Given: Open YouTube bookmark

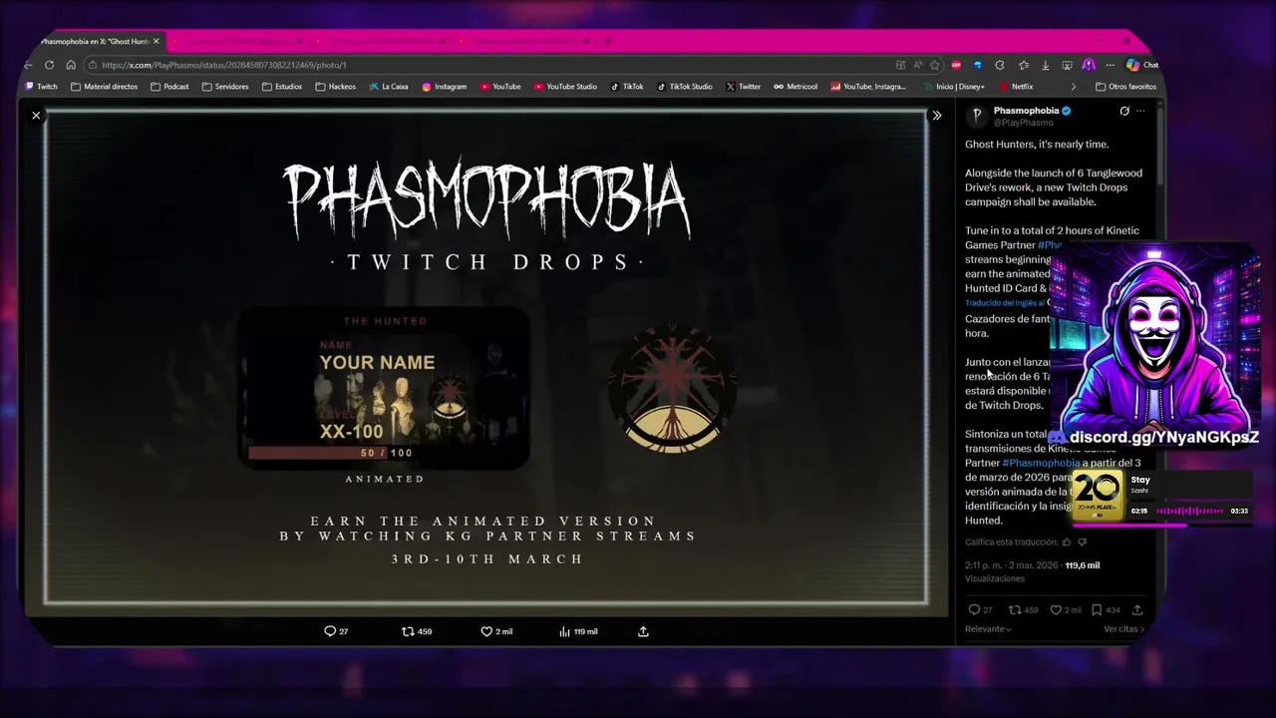Looking at the screenshot, I should point(500,87).
